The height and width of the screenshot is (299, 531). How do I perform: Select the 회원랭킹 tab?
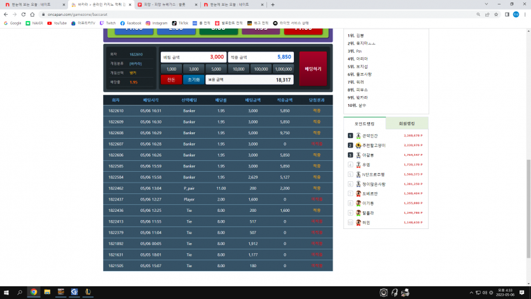pyautogui.click(x=407, y=123)
